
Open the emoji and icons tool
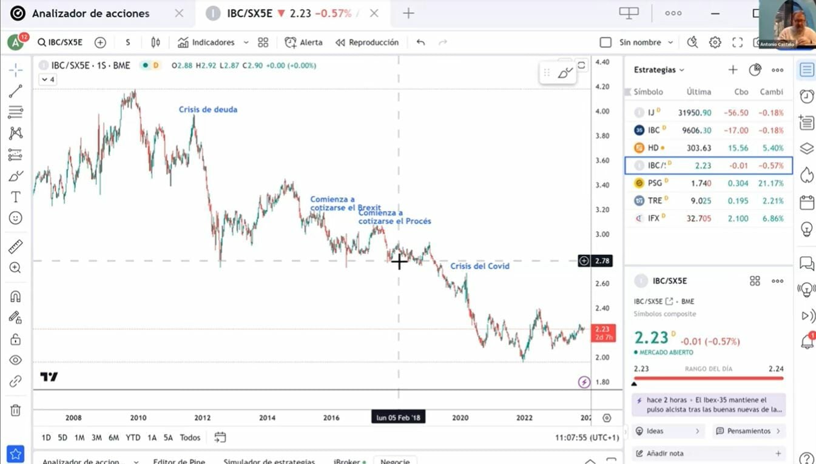click(x=16, y=218)
